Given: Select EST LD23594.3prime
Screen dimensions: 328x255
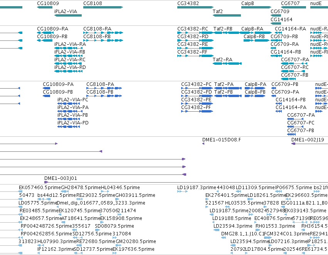Looking at the screenshot, I should (233, 226).
